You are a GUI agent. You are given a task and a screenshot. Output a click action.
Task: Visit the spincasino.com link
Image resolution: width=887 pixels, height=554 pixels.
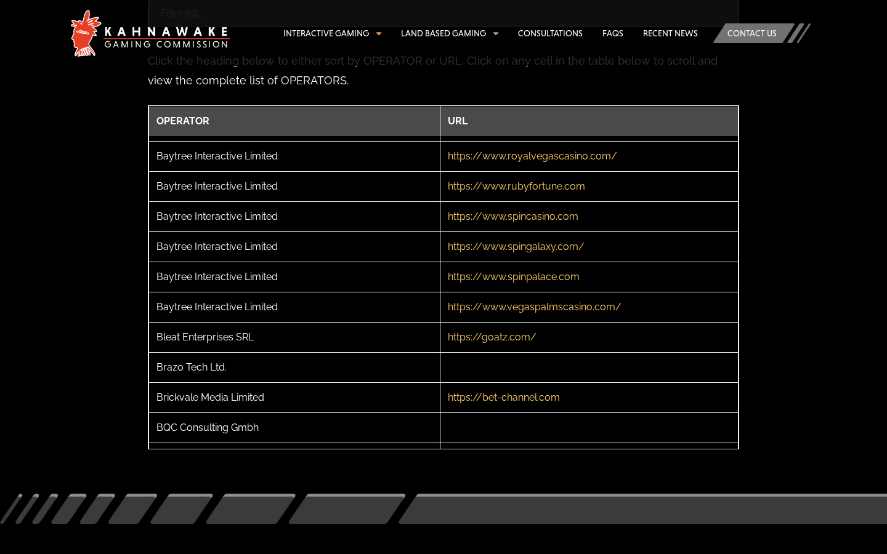[x=513, y=217]
